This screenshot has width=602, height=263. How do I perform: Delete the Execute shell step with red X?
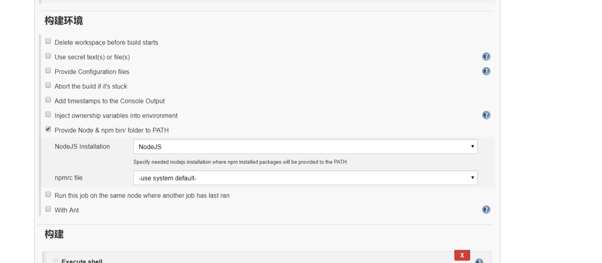[x=462, y=255]
